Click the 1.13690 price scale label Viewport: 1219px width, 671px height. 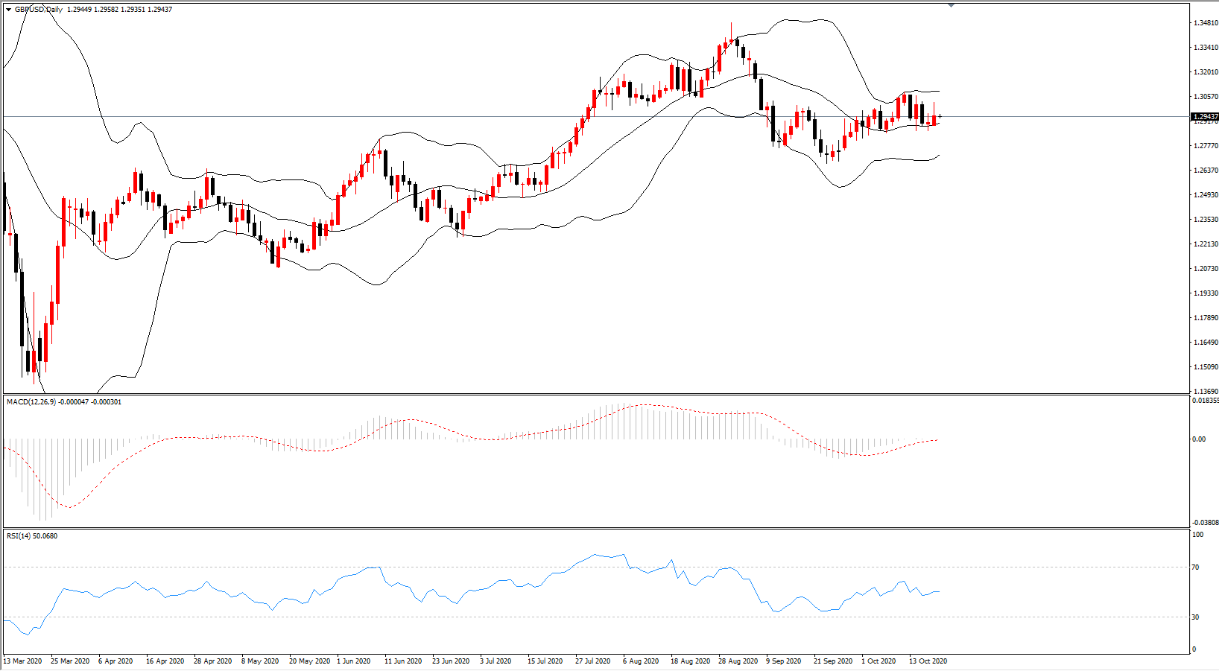pos(1206,392)
